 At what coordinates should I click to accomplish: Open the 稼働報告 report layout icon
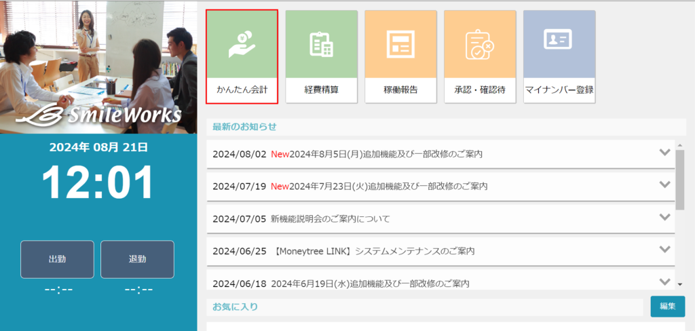(400, 44)
